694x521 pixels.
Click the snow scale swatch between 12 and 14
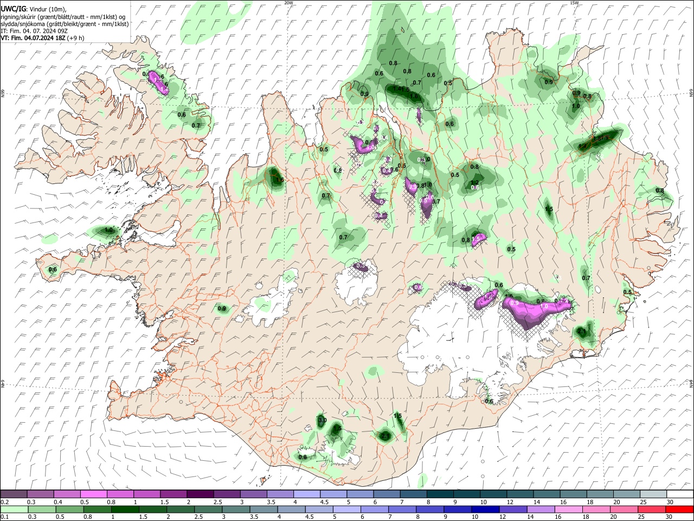pyautogui.click(x=520, y=494)
